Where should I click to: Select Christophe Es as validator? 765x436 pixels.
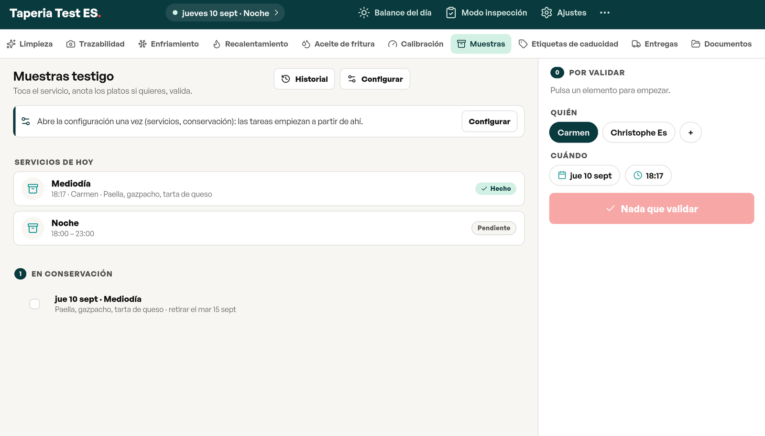coord(639,132)
